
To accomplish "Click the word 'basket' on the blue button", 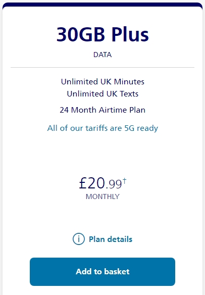I will [x=117, y=271].
